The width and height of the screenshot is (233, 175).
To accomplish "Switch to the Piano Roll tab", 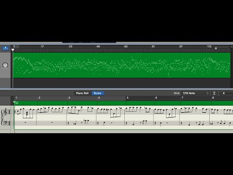I will coord(82,93).
